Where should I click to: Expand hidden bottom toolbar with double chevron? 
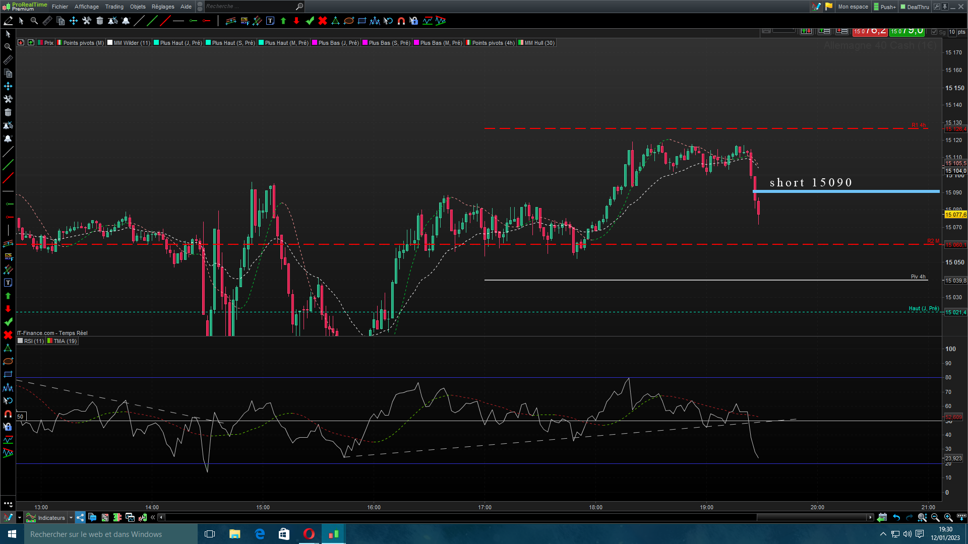pyautogui.click(x=153, y=517)
